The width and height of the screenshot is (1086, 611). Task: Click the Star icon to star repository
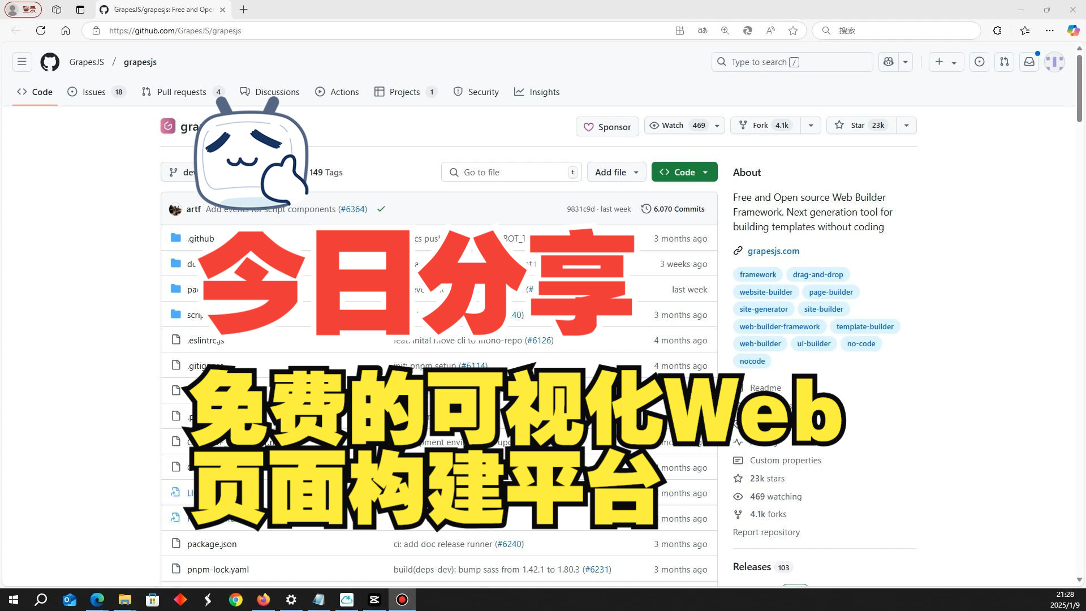[839, 126]
